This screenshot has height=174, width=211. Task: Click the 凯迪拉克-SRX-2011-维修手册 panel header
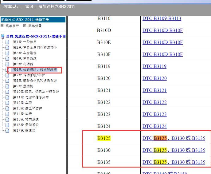coord(33,20)
